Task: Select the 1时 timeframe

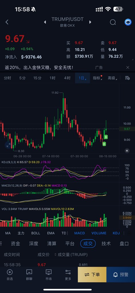Action: point(52,78)
